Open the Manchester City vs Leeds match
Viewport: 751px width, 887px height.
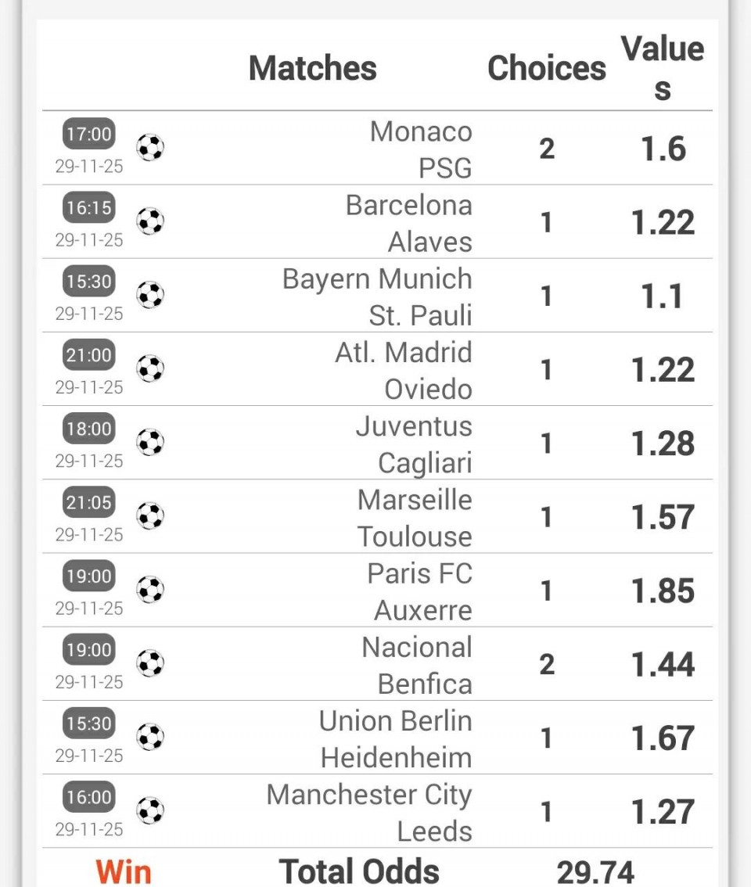(369, 812)
